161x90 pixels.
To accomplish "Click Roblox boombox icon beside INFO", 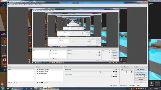I will (x=157, y=83).
